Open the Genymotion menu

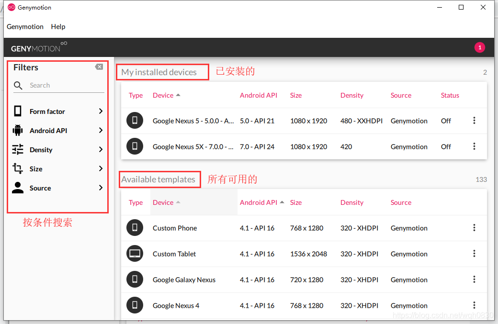click(x=25, y=27)
